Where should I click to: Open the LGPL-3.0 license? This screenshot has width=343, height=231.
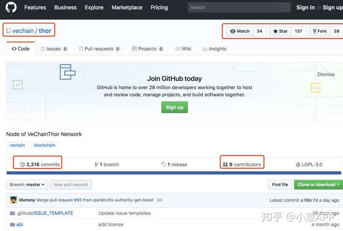tap(309, 164)
